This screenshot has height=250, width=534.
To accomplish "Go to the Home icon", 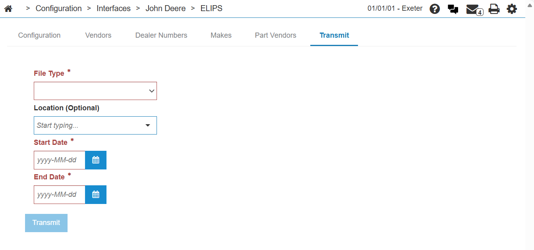I will pyautogui.click(x=8, y=9).
